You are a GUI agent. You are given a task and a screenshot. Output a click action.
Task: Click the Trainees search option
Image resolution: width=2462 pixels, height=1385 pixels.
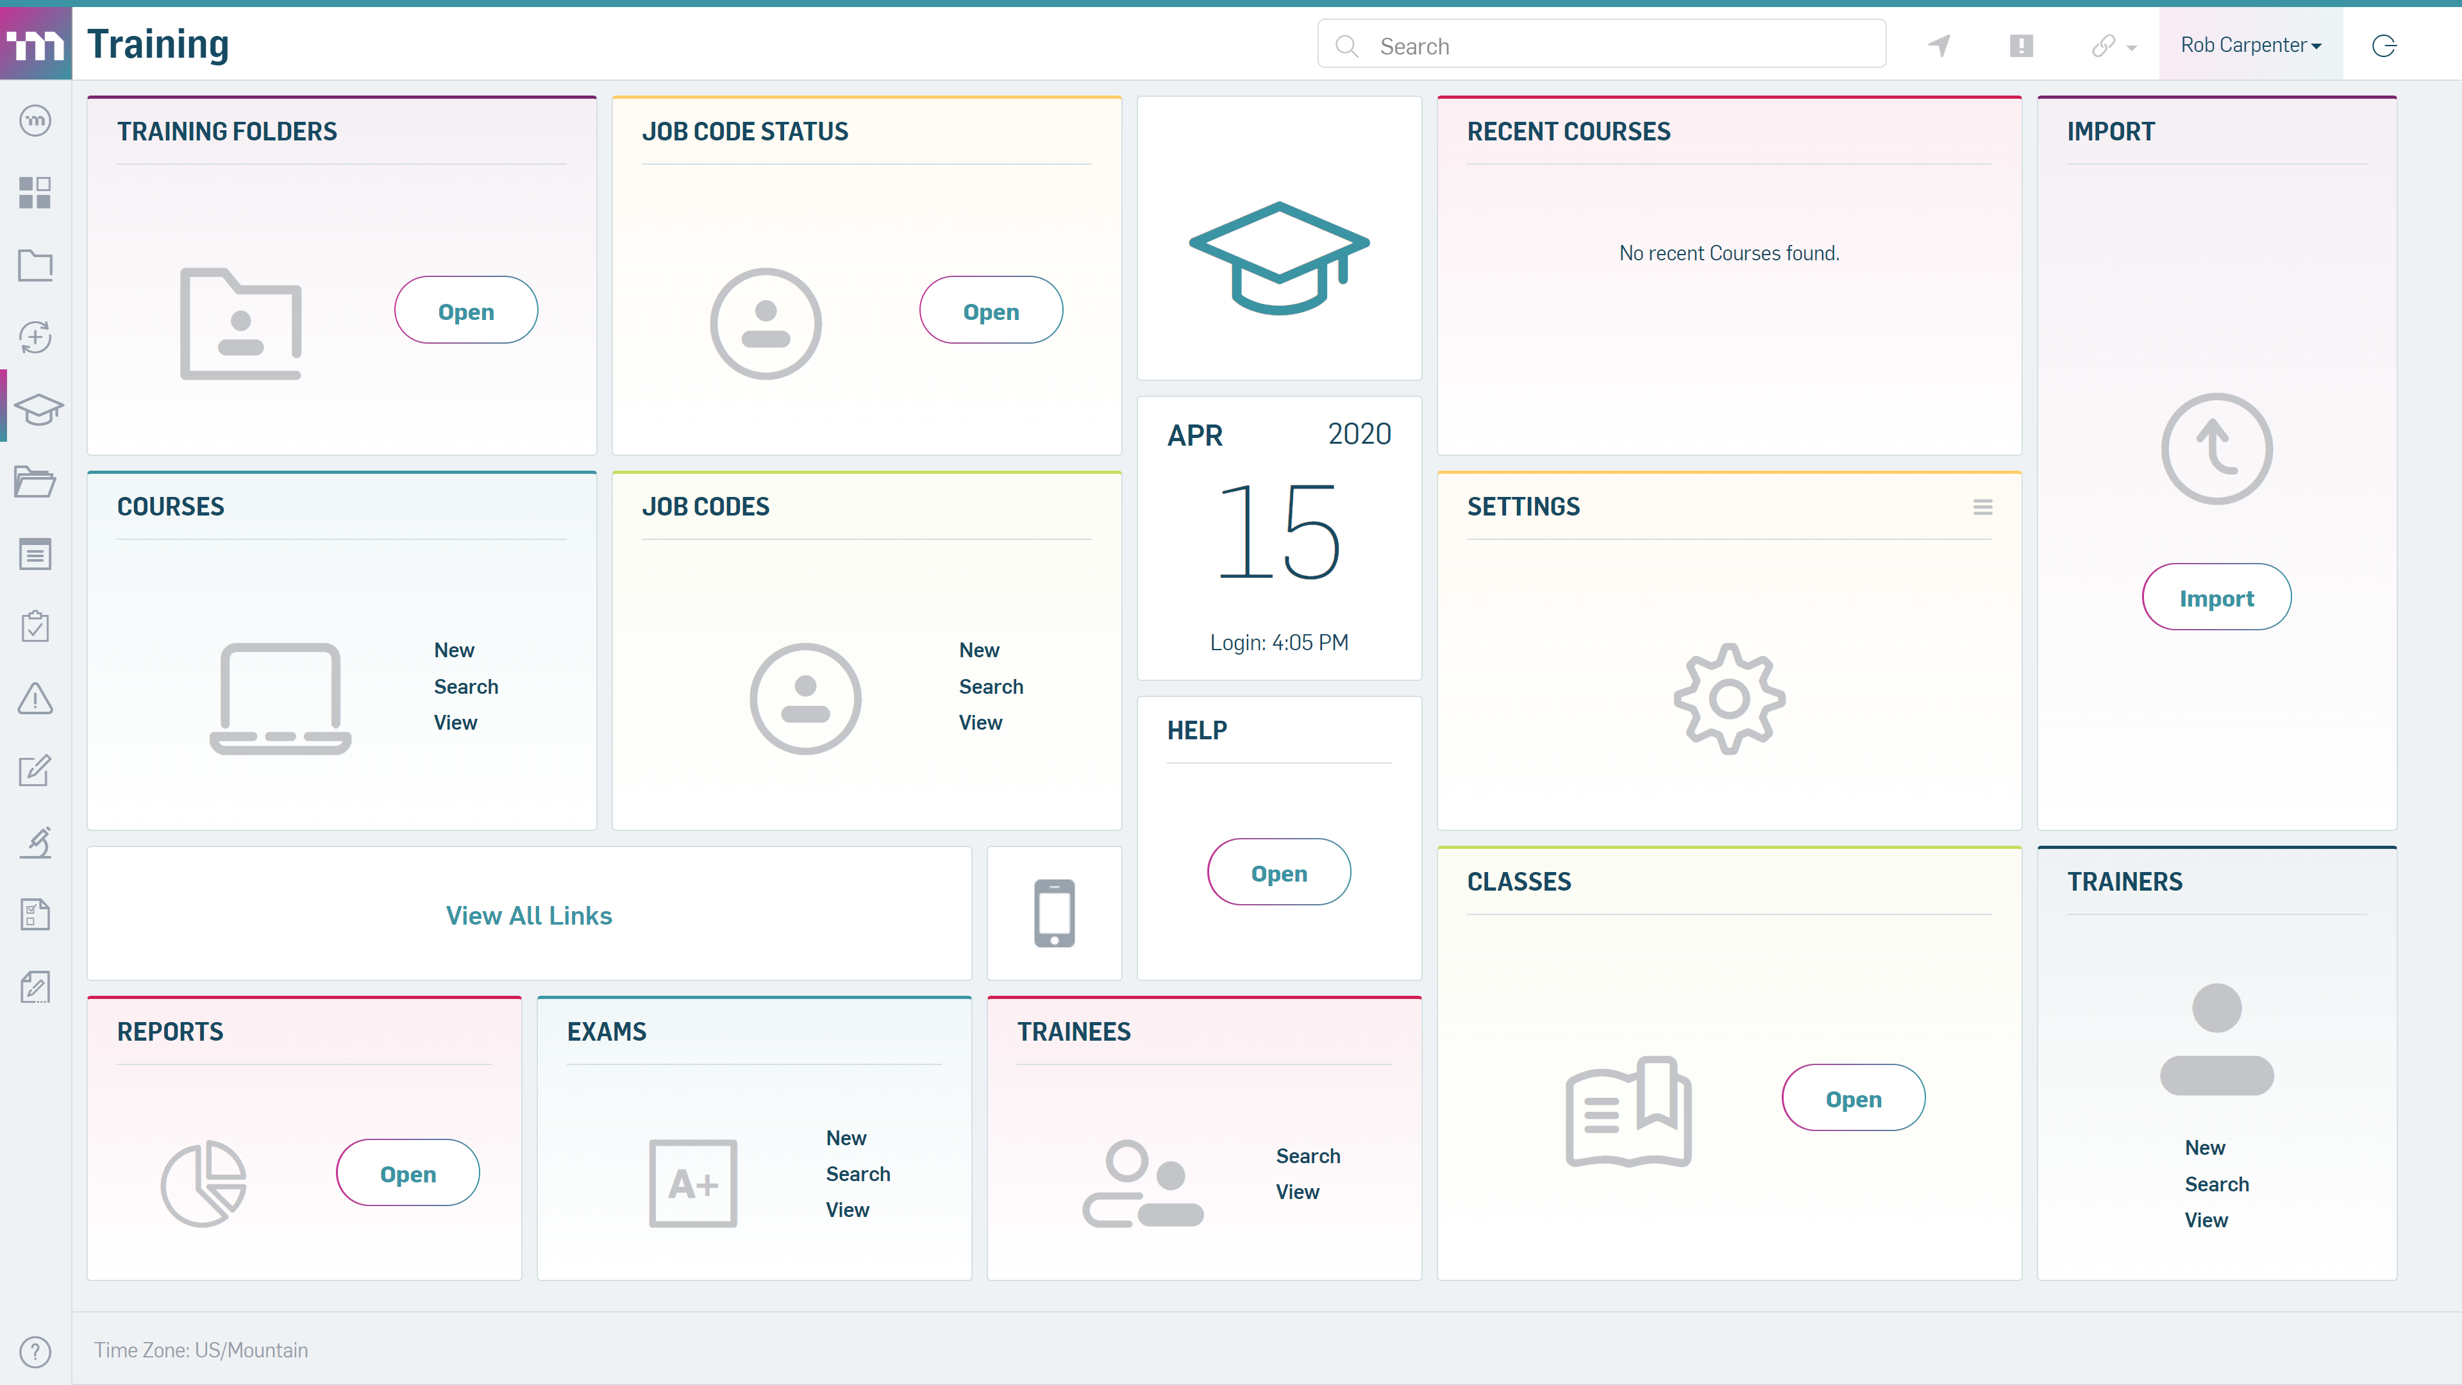click(1307, 1155)
